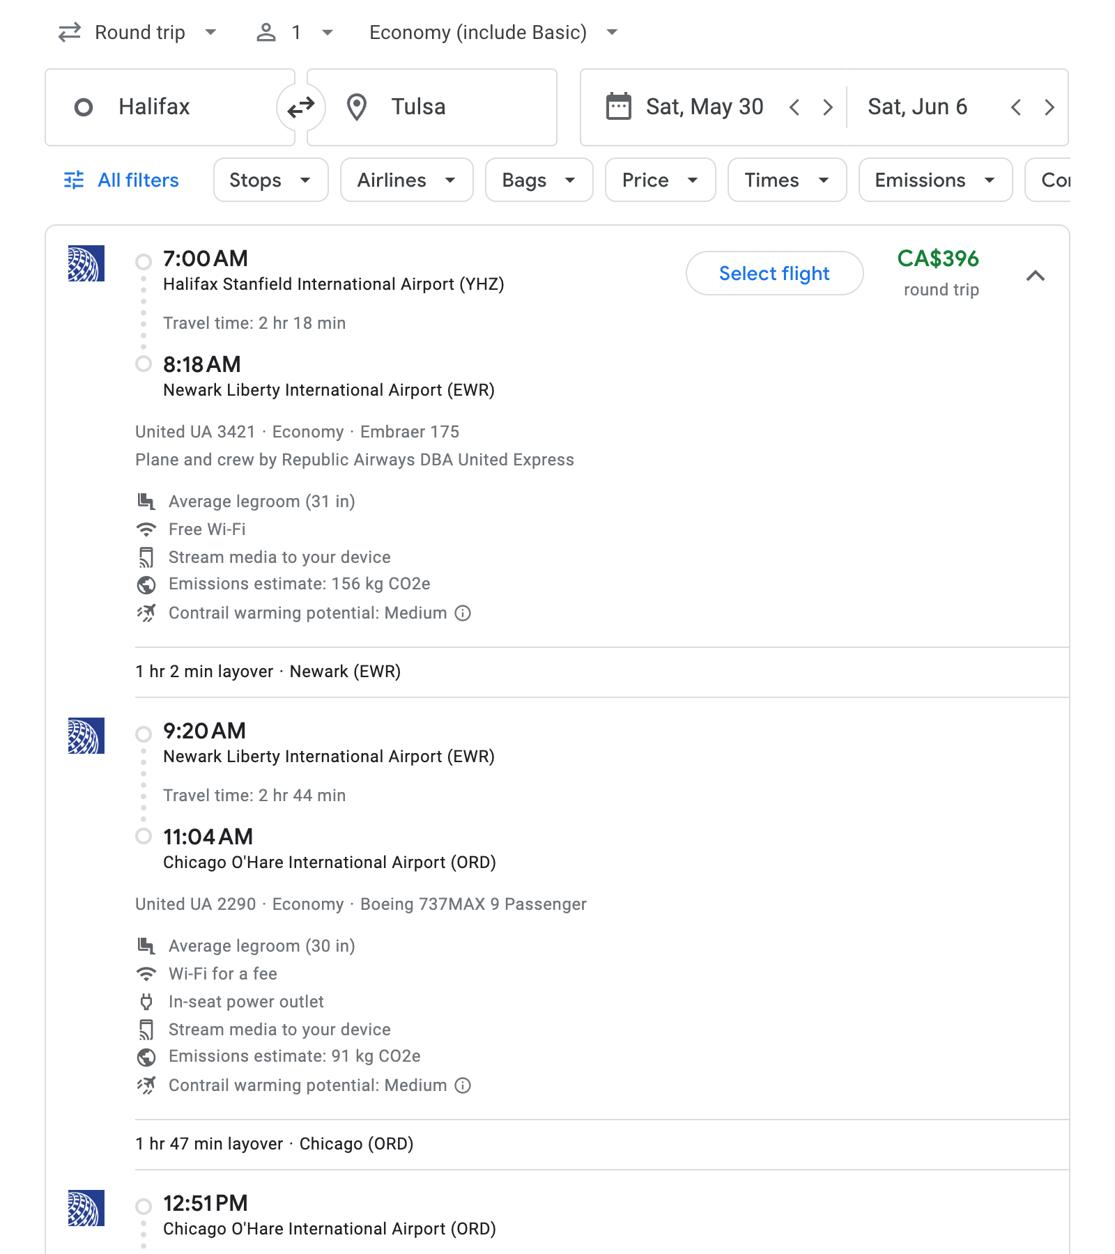1115x1254 pixels.
Task: Open the Stops filter
Action: [270, 180]
